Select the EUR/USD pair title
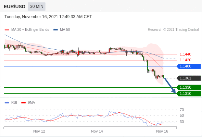202x137 pixels. [15, 7]
